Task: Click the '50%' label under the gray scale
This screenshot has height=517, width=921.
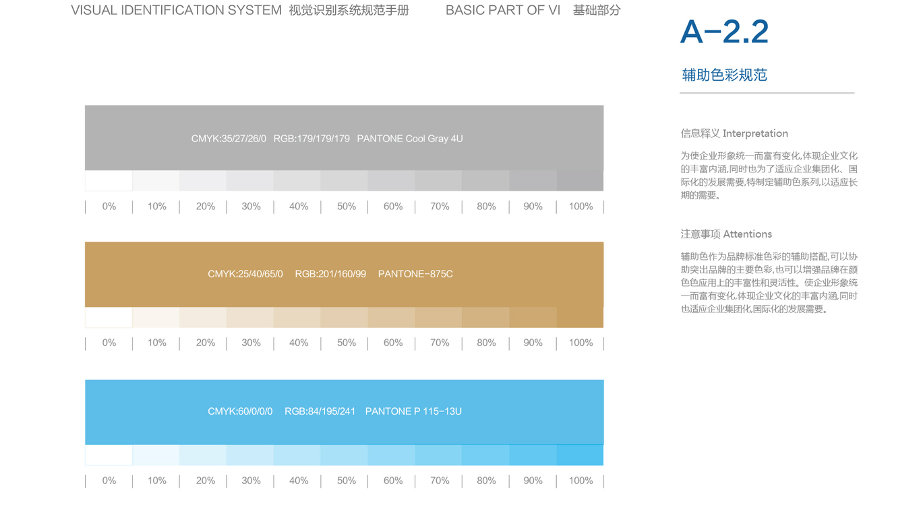Action: [347, 207]
